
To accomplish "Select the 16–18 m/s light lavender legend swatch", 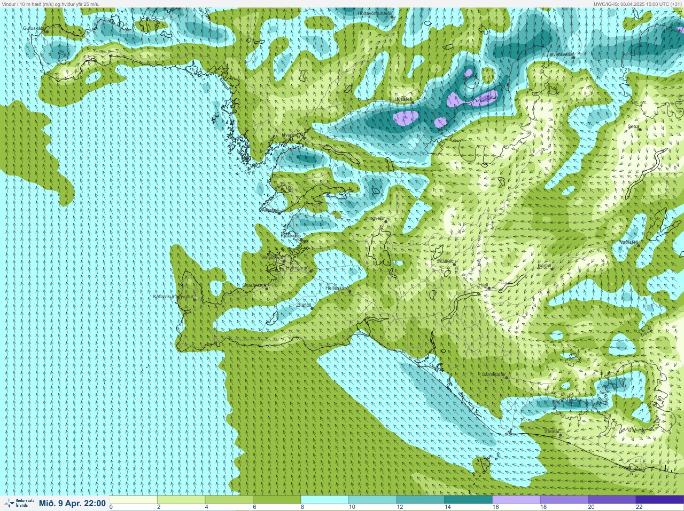I will pyautogui.click(x=516, y=500).
